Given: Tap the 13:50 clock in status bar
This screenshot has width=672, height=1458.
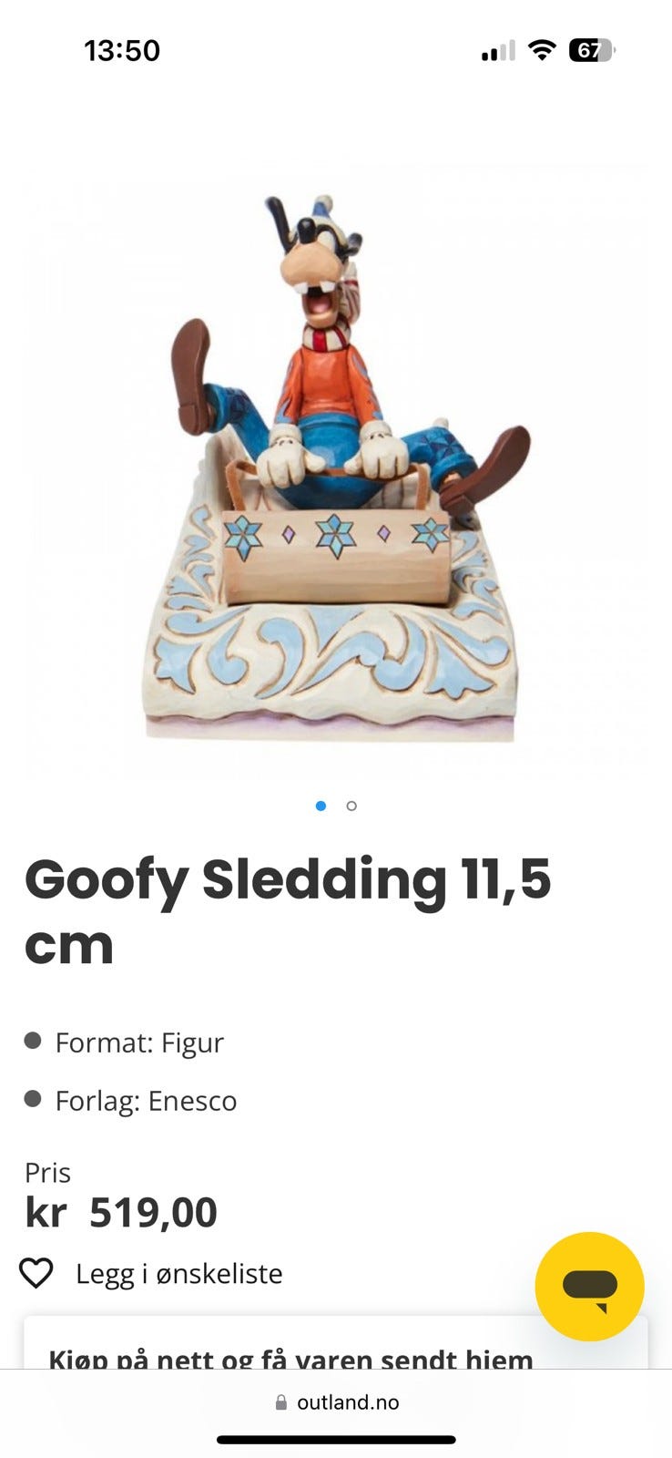Looking at the screenshot, I should point(122,50).
